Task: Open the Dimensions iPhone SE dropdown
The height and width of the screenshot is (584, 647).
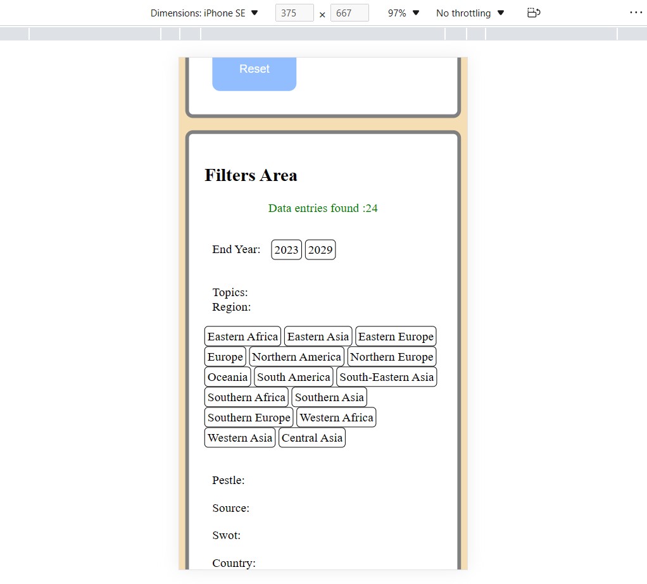Action: click(204, 13)
